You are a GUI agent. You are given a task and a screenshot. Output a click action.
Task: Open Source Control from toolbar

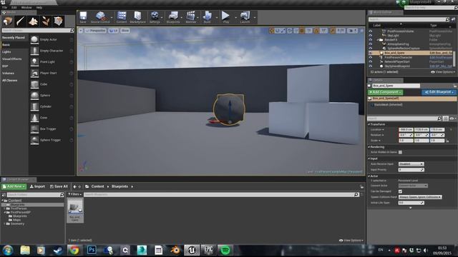pyautogui.click(x=100, y=17)
